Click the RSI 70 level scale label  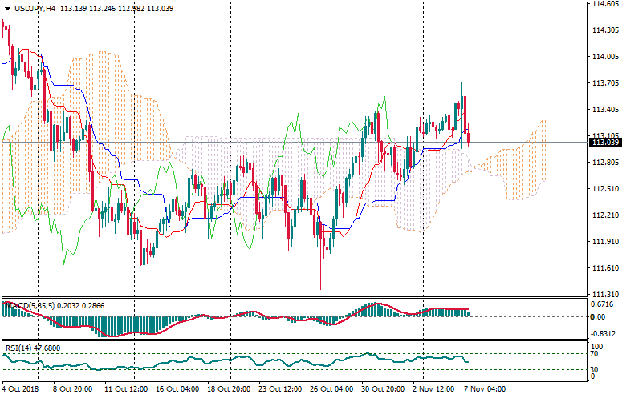(x=596, y=353)
